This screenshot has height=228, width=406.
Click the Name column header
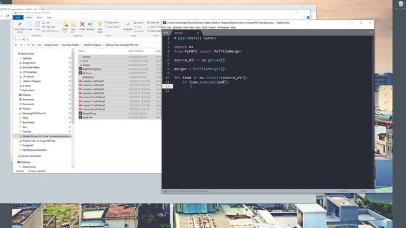coord(82,51)
